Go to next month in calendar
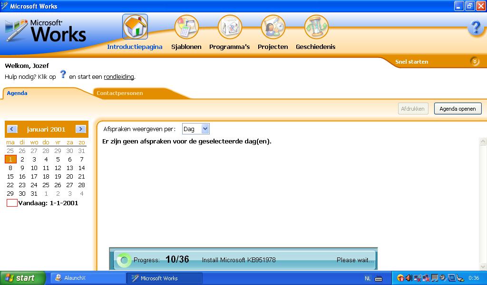 tap(80, 129)
